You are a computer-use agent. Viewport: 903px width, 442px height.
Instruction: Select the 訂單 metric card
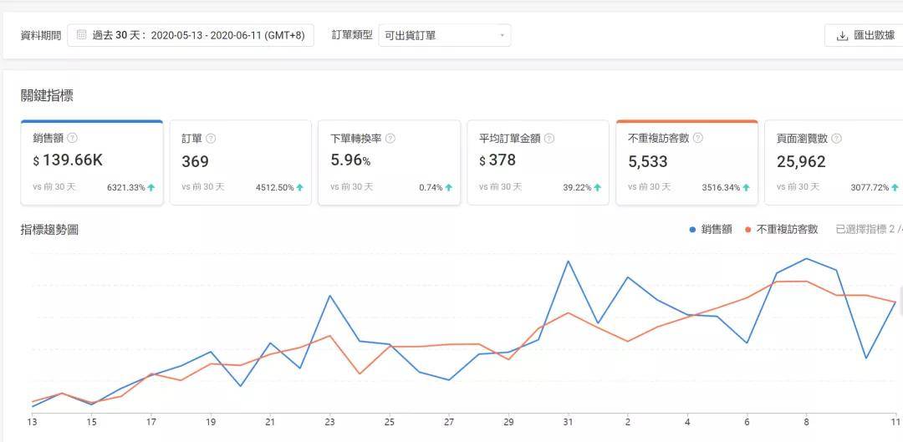[x=241, y=162]
